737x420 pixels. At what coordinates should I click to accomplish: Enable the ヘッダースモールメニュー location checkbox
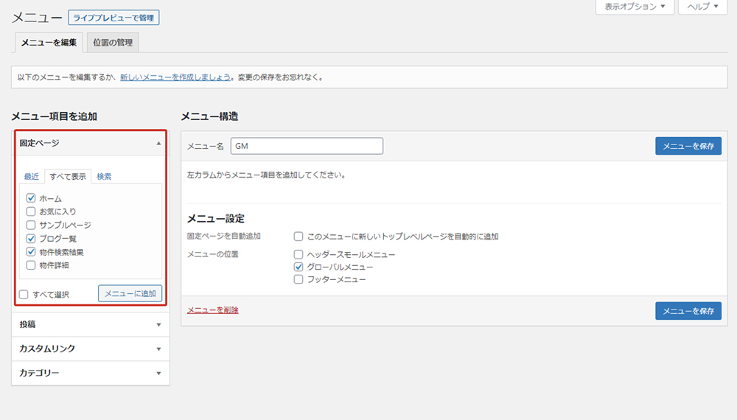click(x=298, y=254)
